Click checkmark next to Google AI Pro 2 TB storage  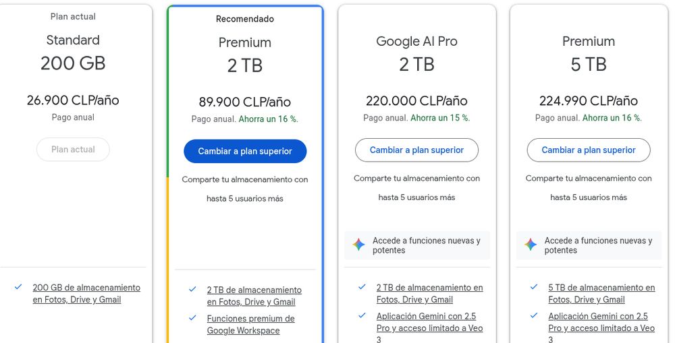pyautogui.click(x=362, y=287)
